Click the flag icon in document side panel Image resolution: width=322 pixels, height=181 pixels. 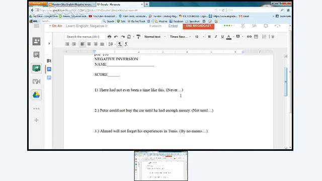pos(49,61)
